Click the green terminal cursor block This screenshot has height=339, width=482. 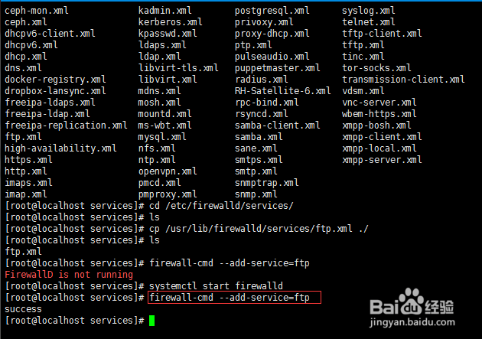(152, 321)
